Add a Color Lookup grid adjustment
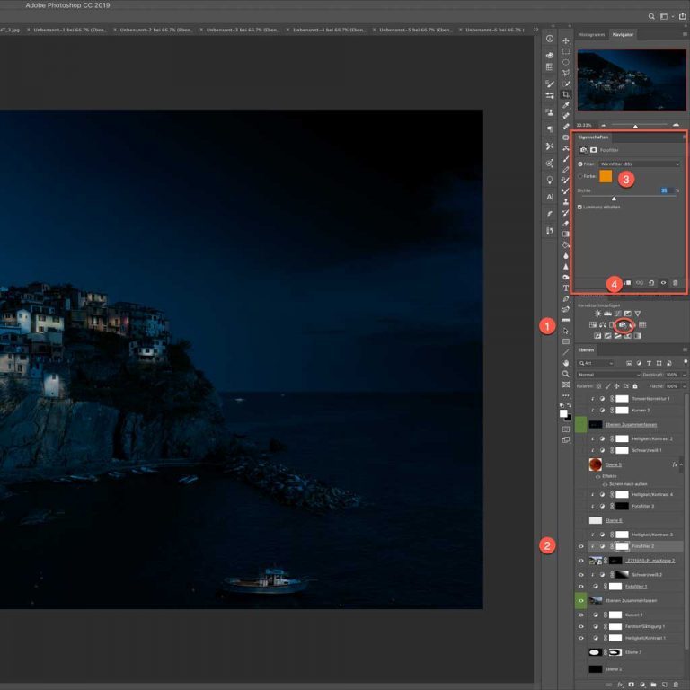Viewport: 690px width, 690px height. [x=642, y=325]
